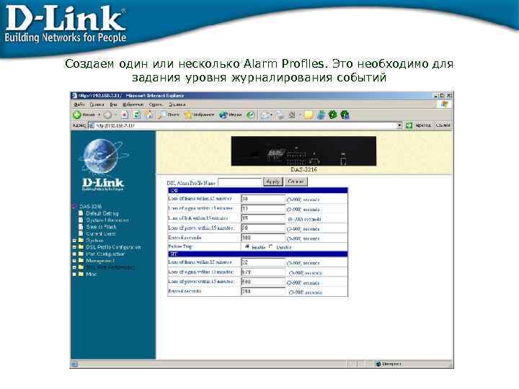Open the Home page icon in toolbar
This screenshot has width=519, height=389.
click(x=149, y=115)
